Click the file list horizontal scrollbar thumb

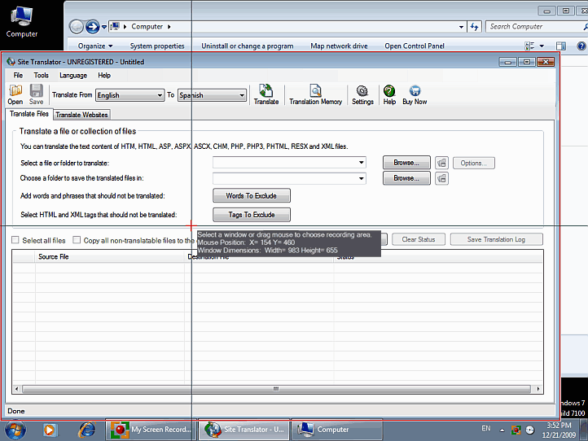click(x=276, y=389)
